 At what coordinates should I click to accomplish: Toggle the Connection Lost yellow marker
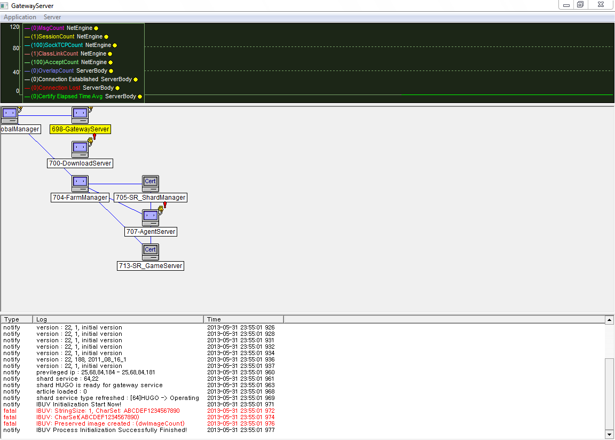pos(117,88)
